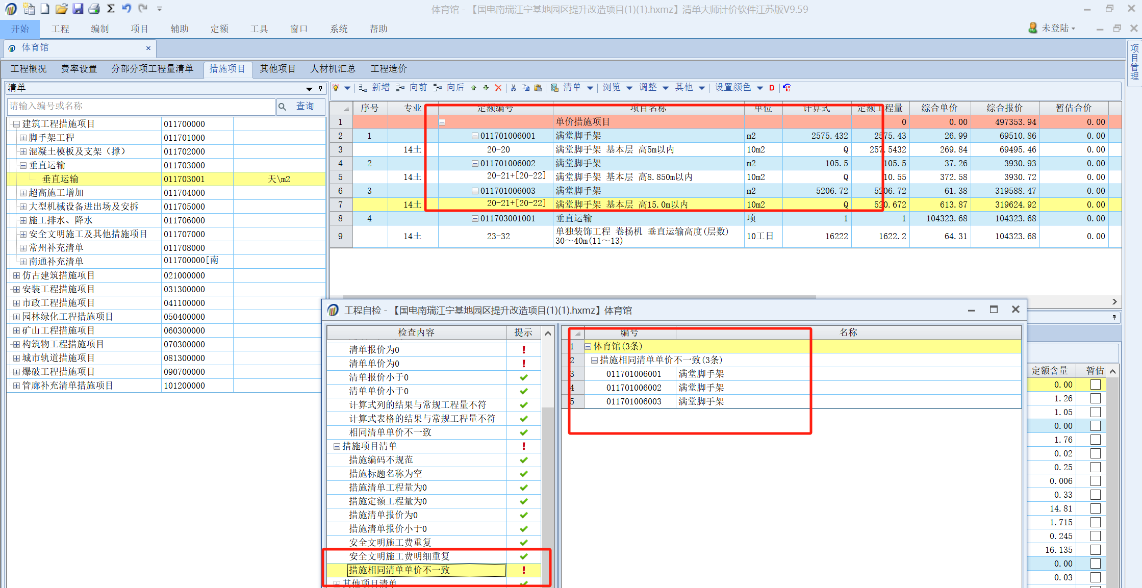Click the pin icon of the left 清单 panel

coord(320,88)
